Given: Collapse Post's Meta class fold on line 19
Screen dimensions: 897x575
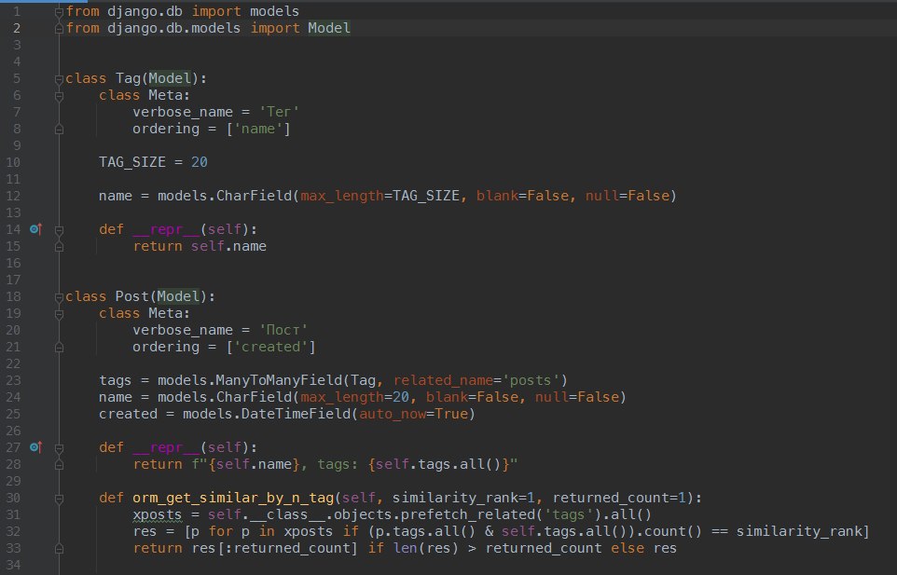Looking at the screenshot, I should point(59,314).
